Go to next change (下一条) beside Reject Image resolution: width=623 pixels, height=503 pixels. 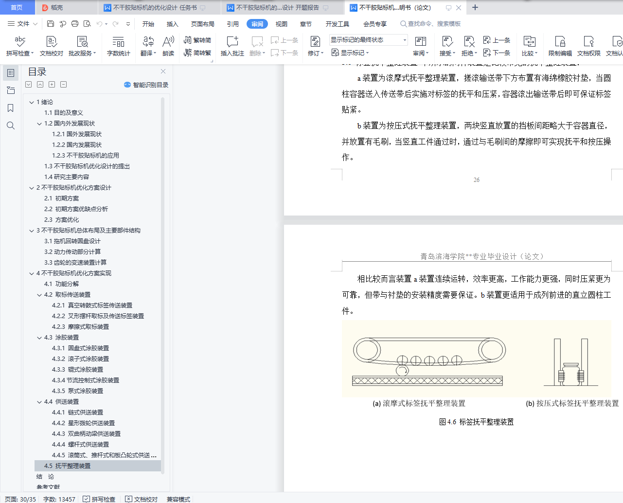point(497,53)
